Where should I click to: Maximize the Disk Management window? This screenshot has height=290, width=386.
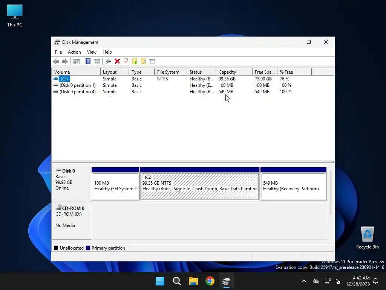[309, 42]
